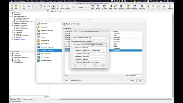Viewport: 183px width, 103px height.
Task: Select Translation options category
Action: point(49,27)
